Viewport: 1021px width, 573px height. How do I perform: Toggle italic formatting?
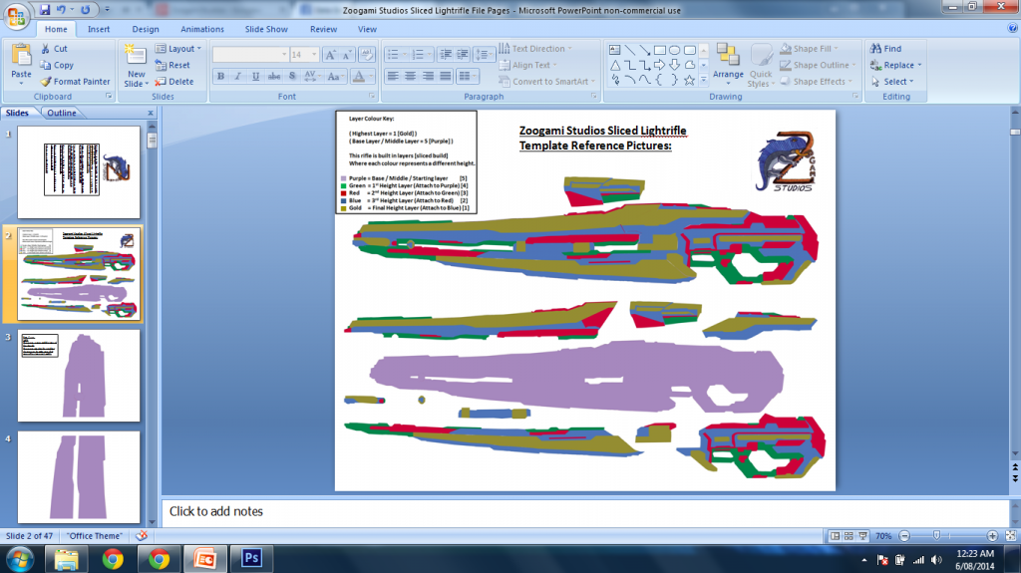(238, 76)
